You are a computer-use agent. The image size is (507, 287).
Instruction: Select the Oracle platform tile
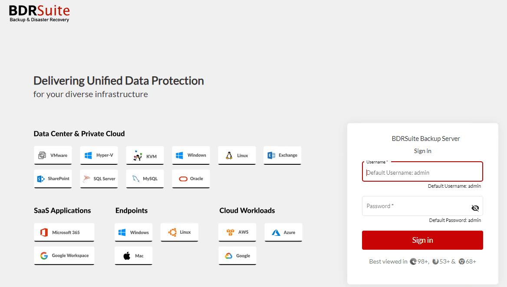click(191, 179)
